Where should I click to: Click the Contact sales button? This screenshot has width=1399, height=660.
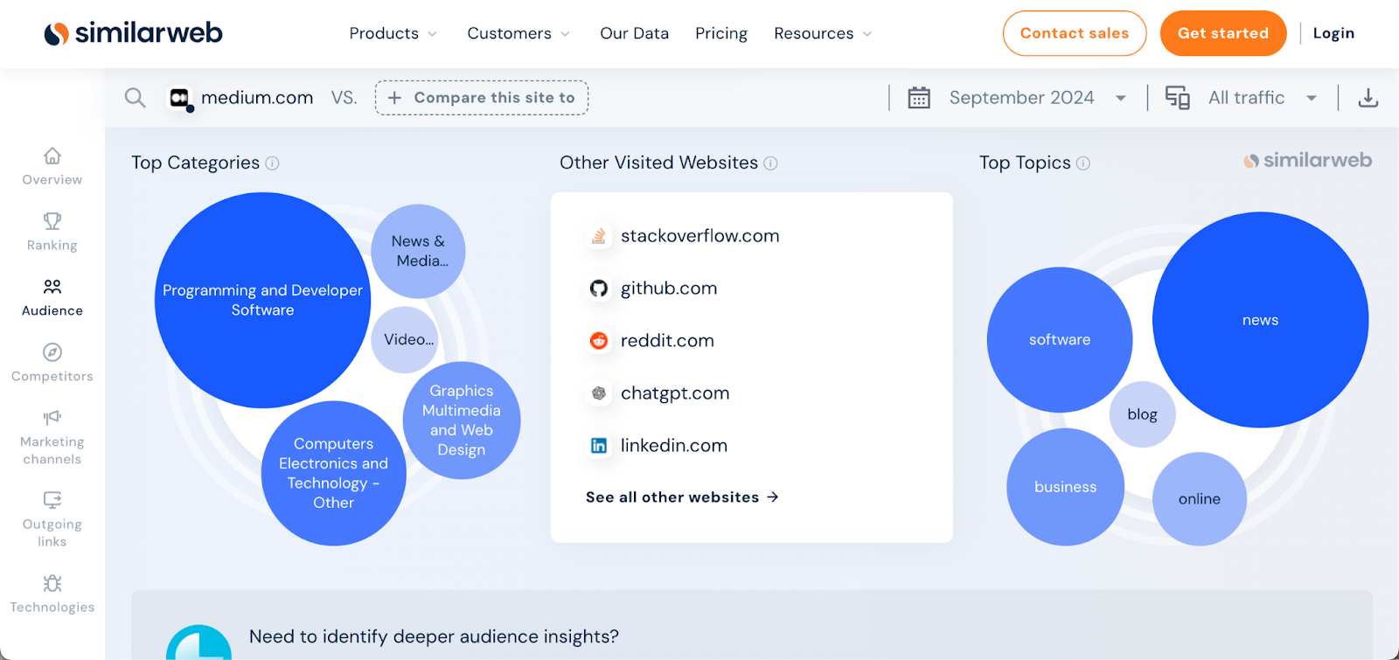[x=1075, y=33]
